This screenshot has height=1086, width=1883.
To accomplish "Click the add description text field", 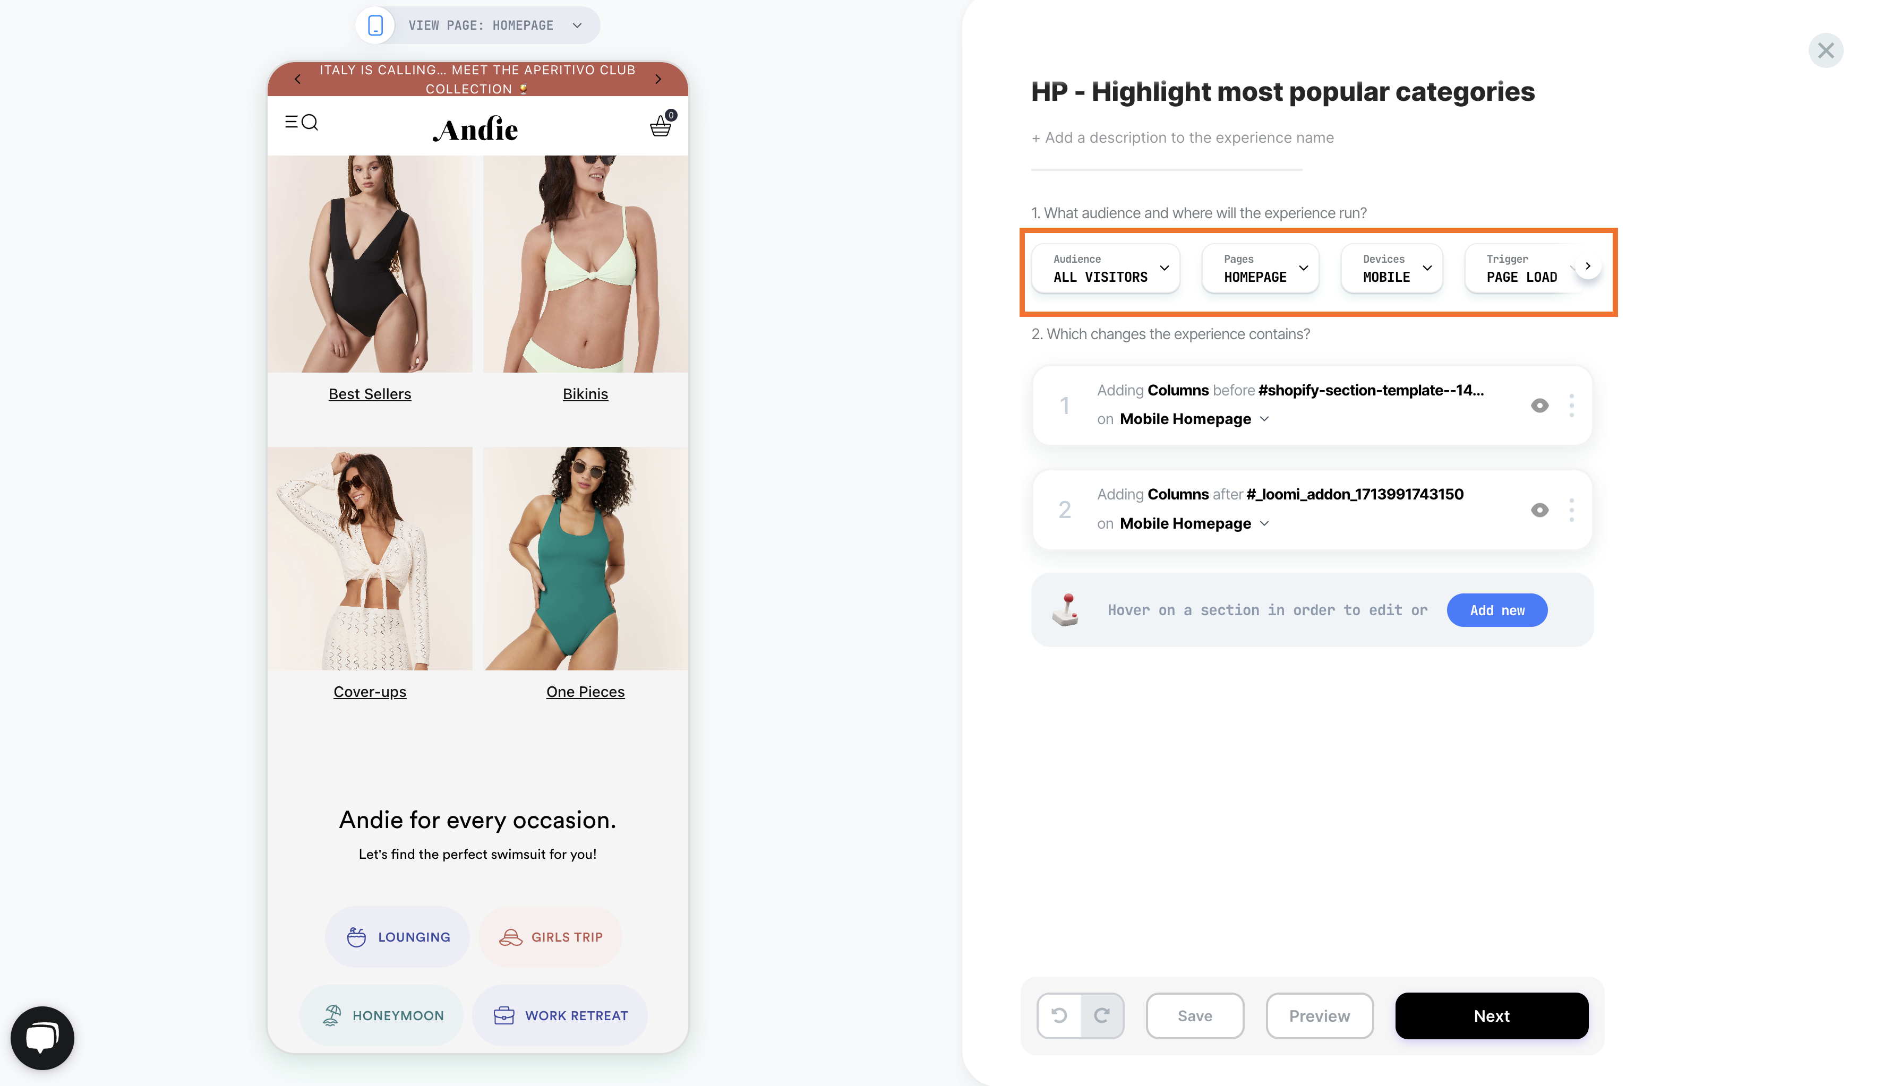I will 1183,138.
